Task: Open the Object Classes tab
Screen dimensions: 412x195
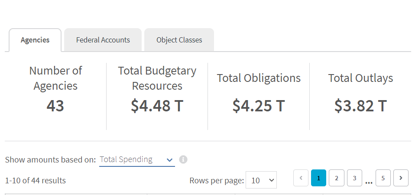Action: (179, 40)
